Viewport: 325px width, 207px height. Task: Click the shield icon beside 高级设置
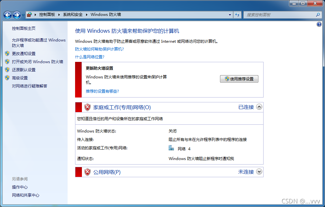7,78
